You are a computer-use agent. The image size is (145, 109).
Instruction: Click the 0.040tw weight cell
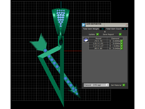(x=117, y=48)
